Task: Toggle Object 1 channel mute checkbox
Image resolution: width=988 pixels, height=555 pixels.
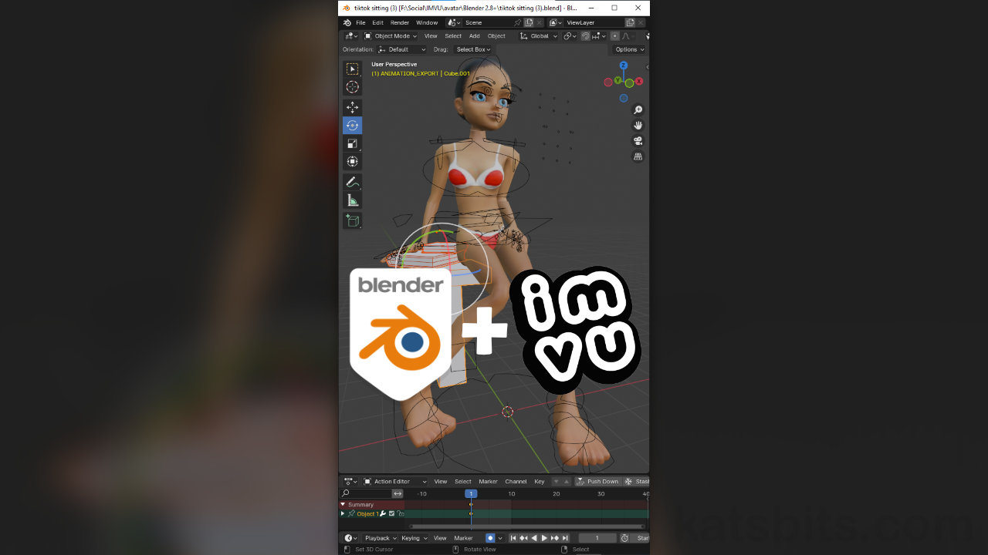Action: pos(391,513)
